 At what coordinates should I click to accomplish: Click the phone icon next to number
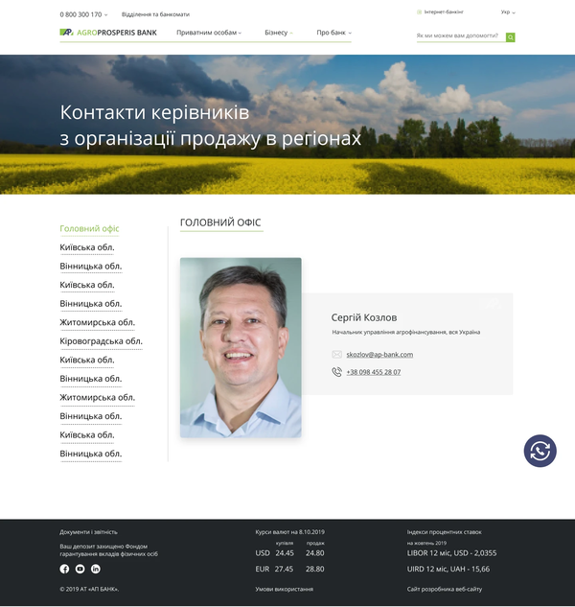336,372
